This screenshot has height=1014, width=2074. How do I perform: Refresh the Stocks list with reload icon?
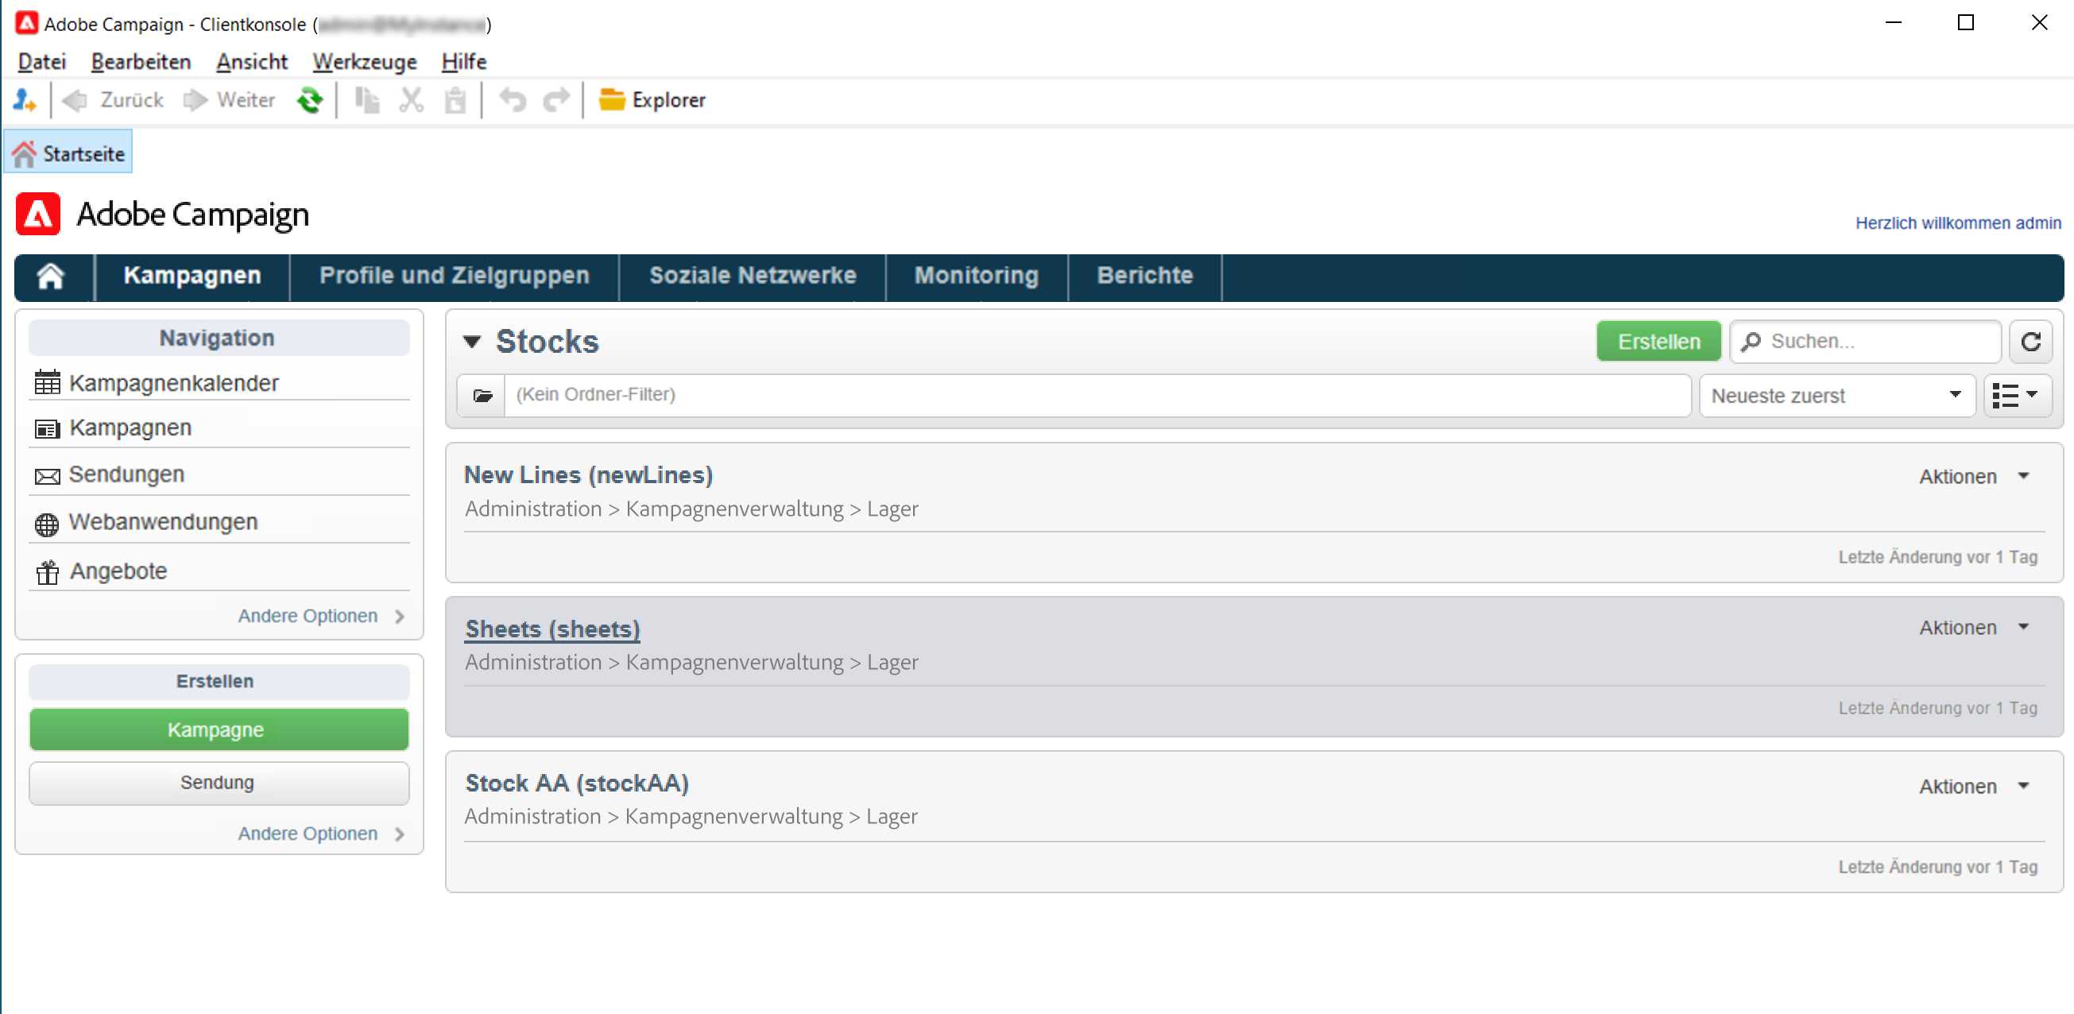2030,342
